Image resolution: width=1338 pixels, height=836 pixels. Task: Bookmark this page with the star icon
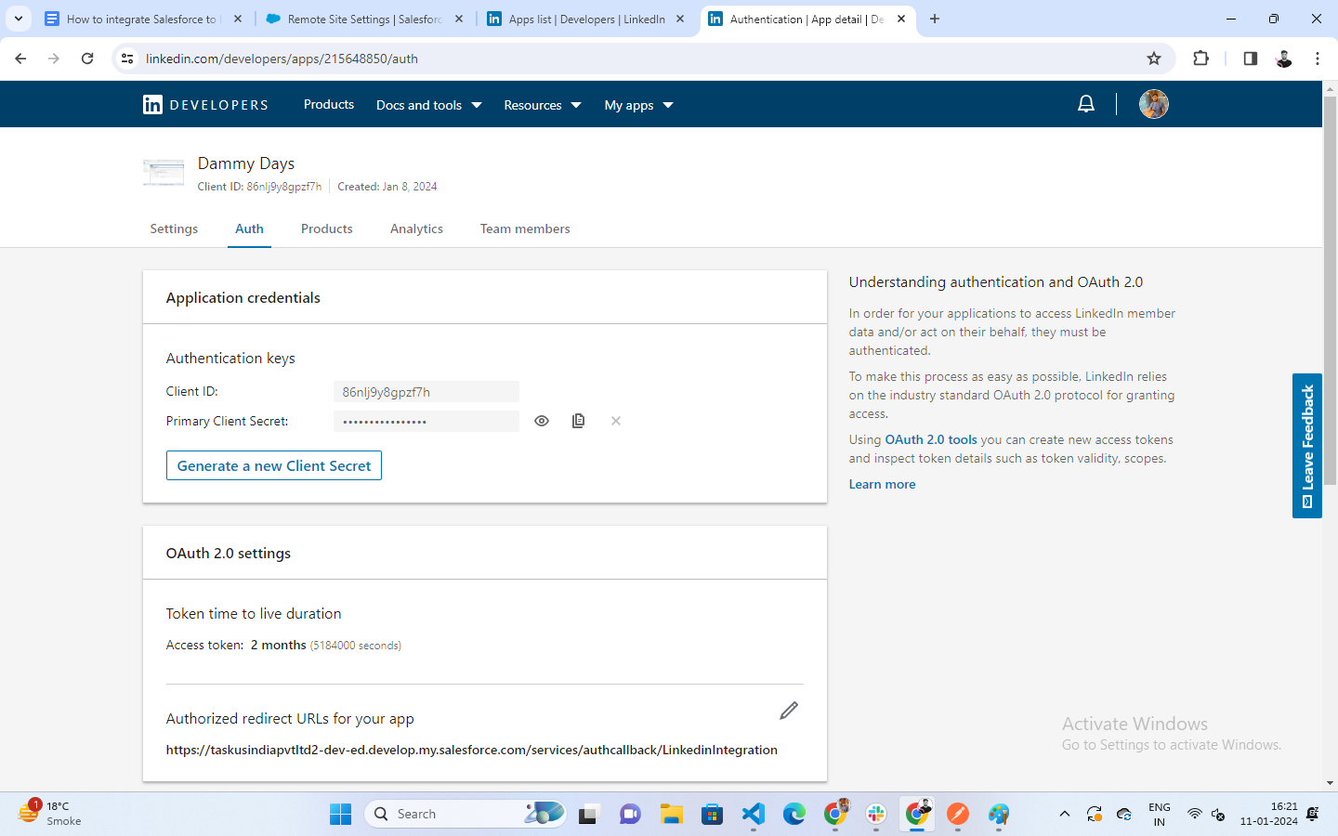point(1154,59)
